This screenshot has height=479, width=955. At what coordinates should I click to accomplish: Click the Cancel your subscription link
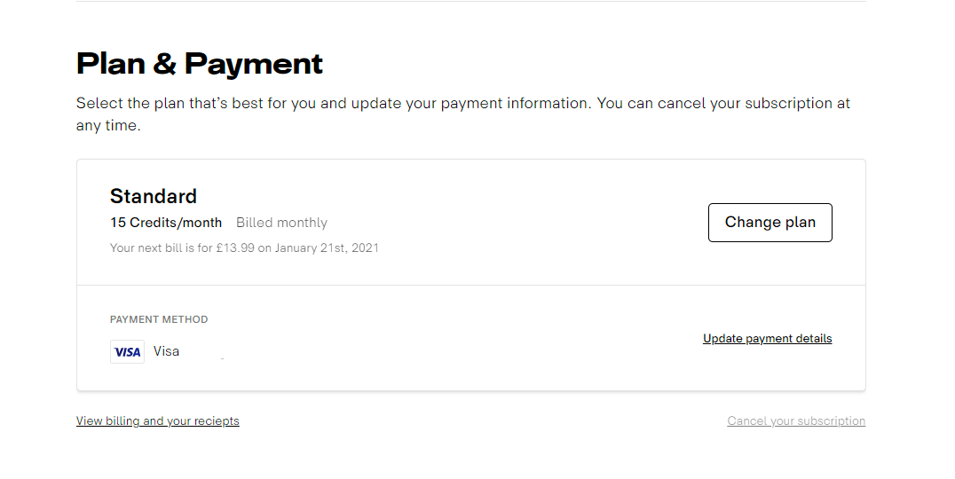795,421
